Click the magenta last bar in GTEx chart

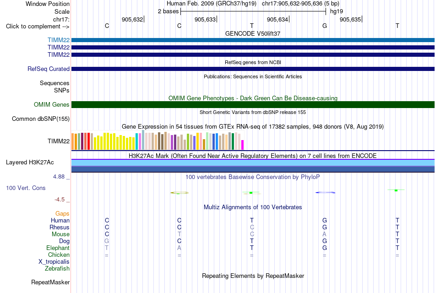243,145
